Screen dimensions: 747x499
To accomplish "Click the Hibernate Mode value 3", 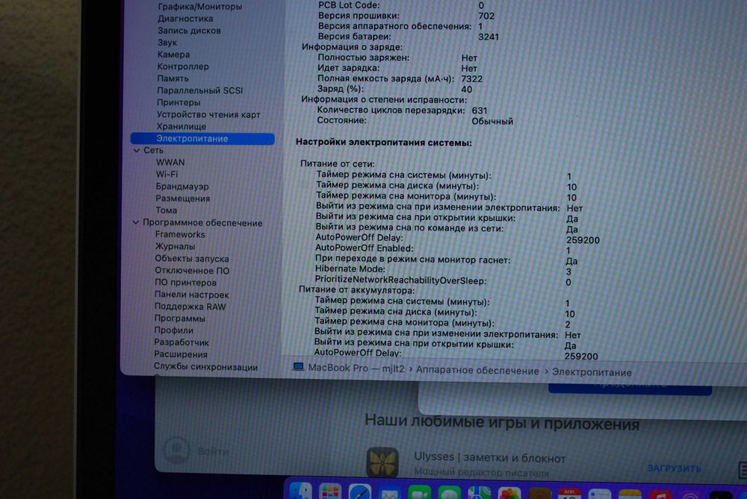I will (x=568, y=272).
